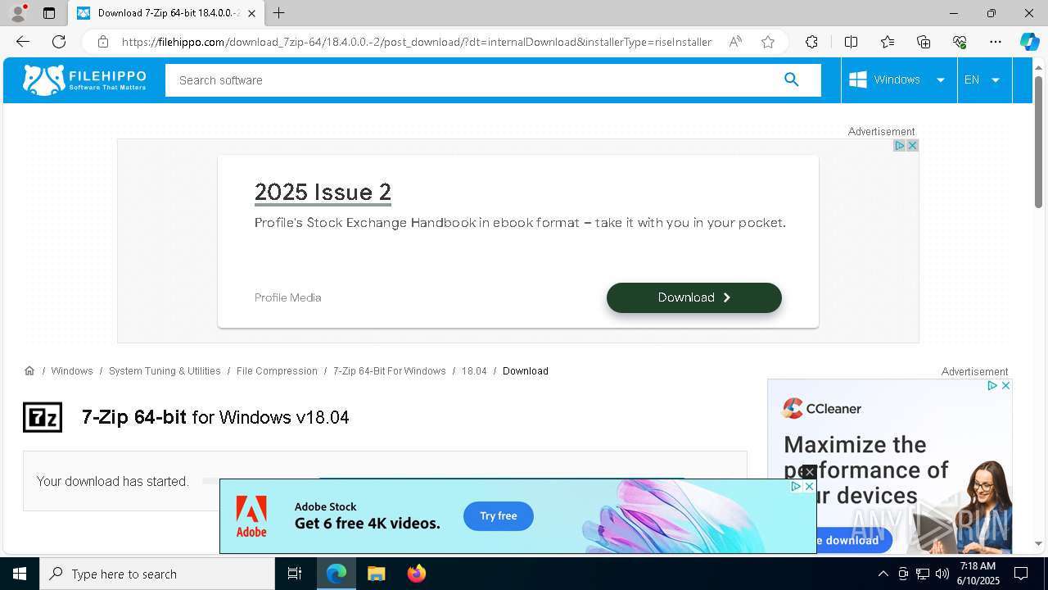
Task: Close the CCleaner sidebar ad
Action: pyautogui.click(x=1005, y=385)
